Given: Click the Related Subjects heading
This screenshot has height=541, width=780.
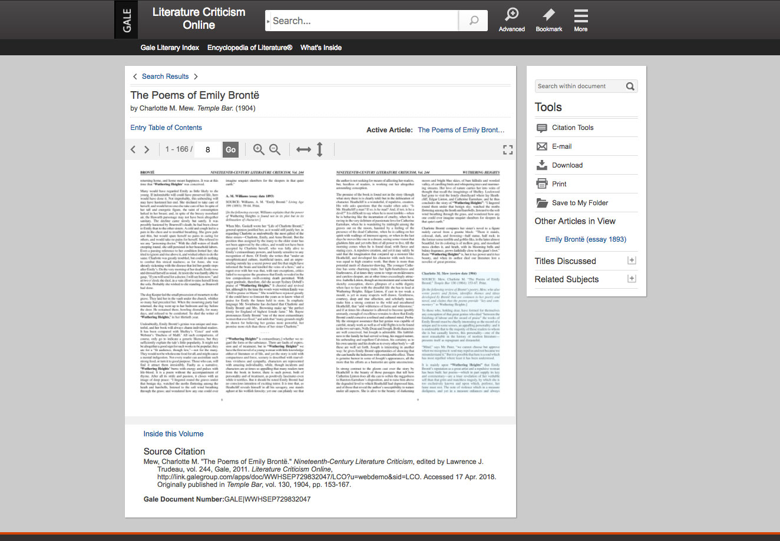Looking at the screenshot, I should [x=567, y=279].
